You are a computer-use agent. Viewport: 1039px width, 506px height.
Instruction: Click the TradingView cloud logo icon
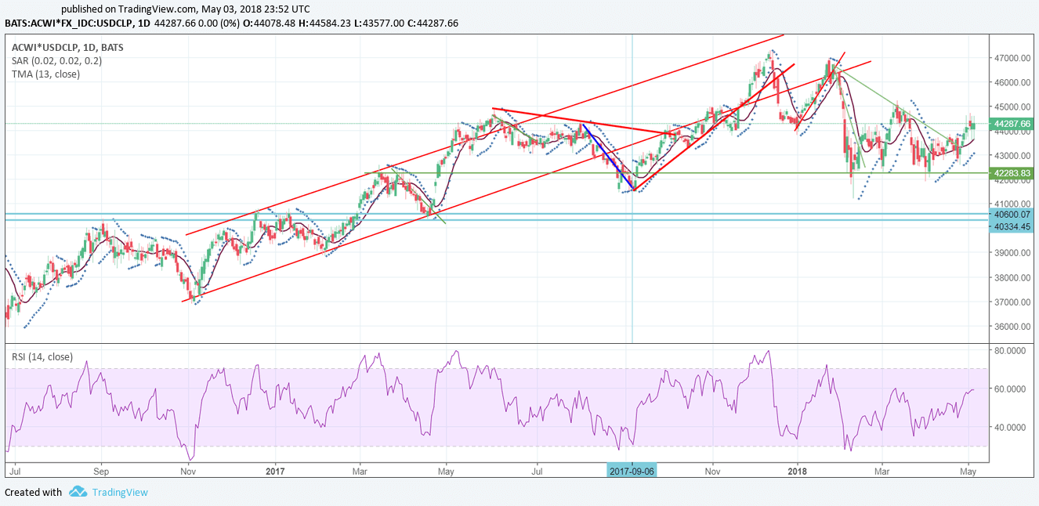coord(78,492)
